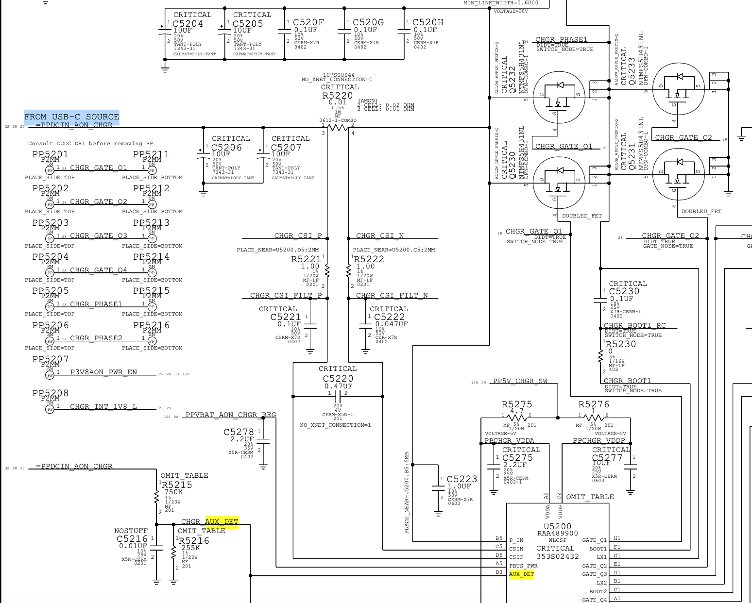752x603 pixels.
Task: Click the PP5213 test point label
Action: click(x=152, y=222)
